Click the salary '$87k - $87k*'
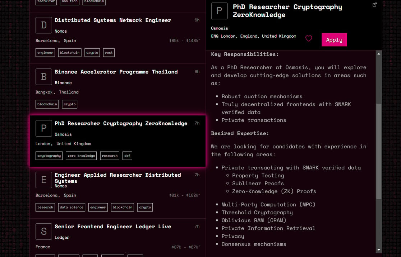Viewport: 401px width, 257px height. [186, 247]
